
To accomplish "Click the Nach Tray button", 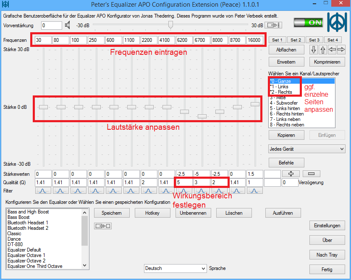I will click(327, 255).
